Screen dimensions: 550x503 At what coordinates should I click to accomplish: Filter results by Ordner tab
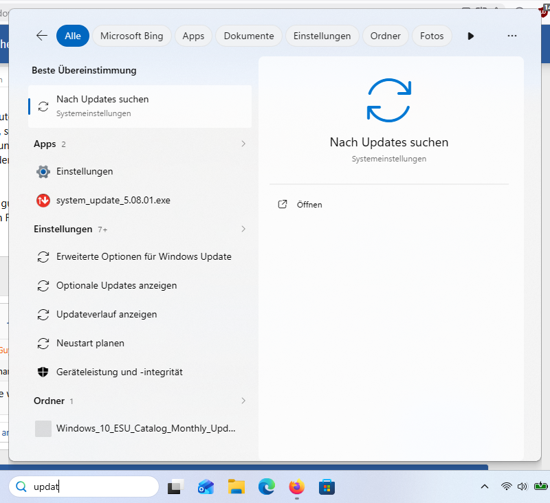pyautogui.click(x=385, y=36)
